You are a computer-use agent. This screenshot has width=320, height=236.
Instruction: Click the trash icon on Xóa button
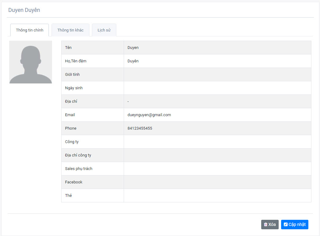point(265,225)
